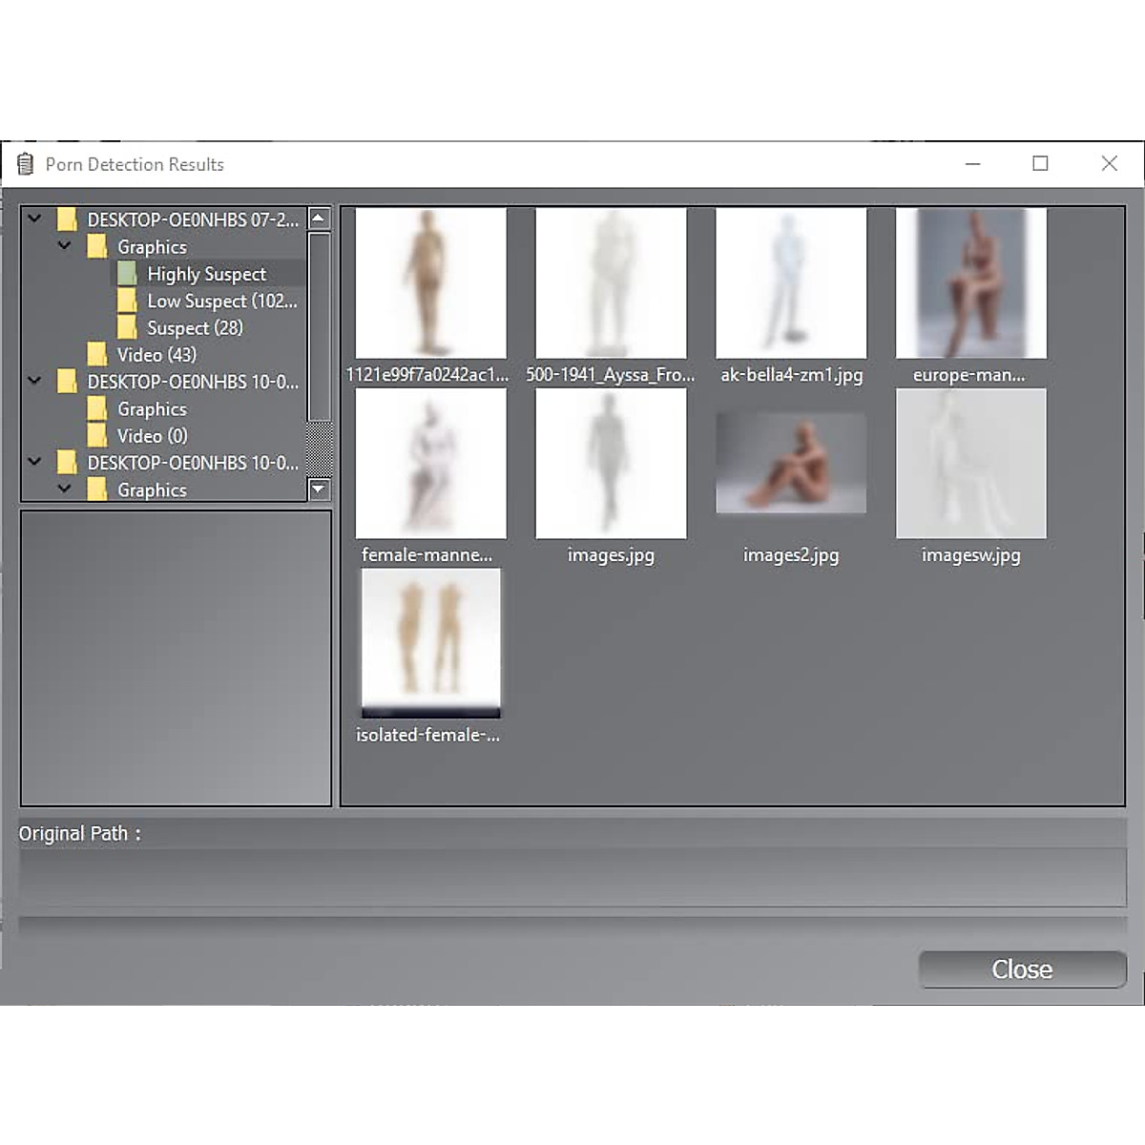Click the Original Path field

[572, 878]
